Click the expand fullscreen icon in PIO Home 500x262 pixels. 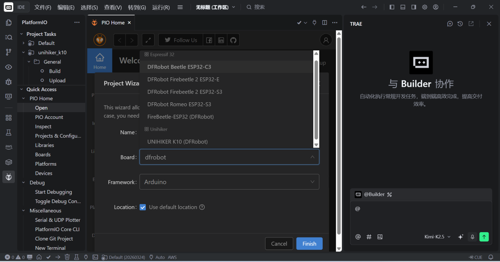pos(148,40)
